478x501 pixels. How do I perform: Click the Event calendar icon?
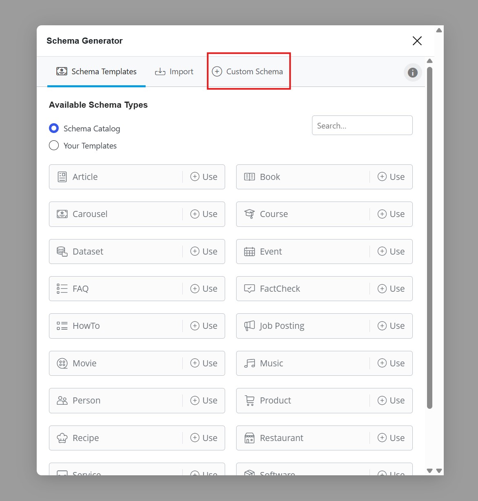249,252
